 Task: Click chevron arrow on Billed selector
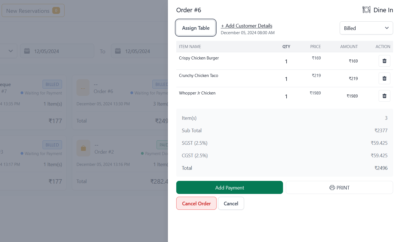click(387, 28)
